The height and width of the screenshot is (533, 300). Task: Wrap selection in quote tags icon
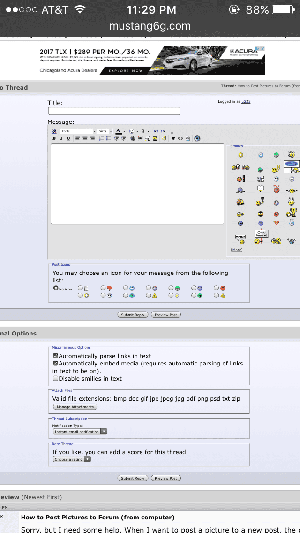164,138
